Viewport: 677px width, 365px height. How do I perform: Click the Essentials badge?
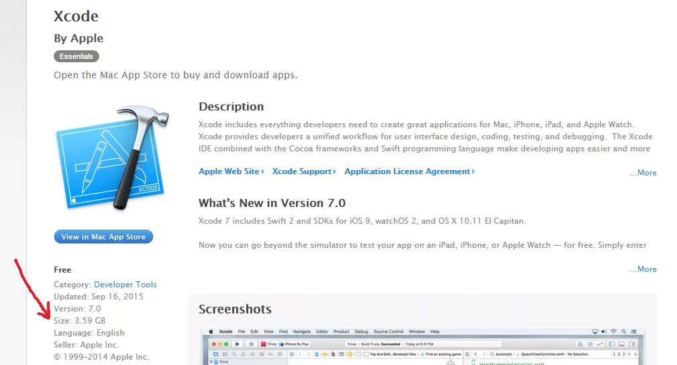pos(76,56)
